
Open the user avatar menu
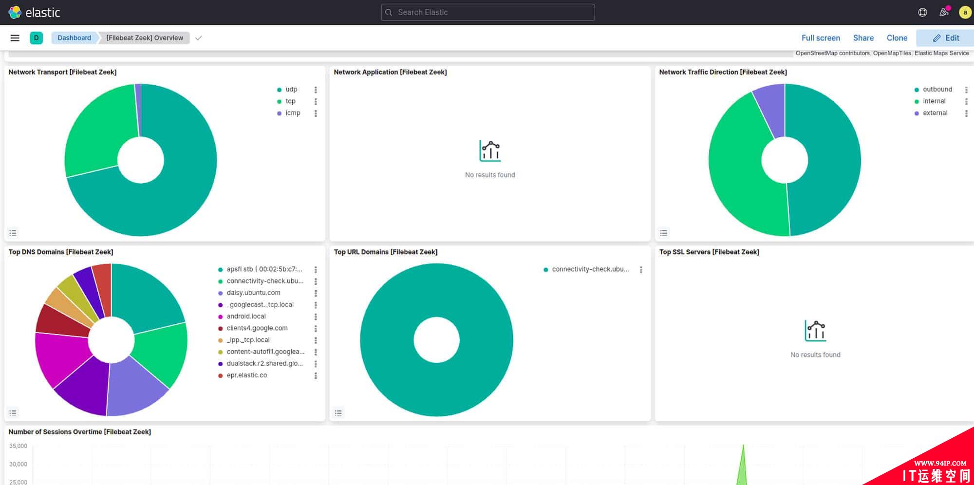pos(965,12)
